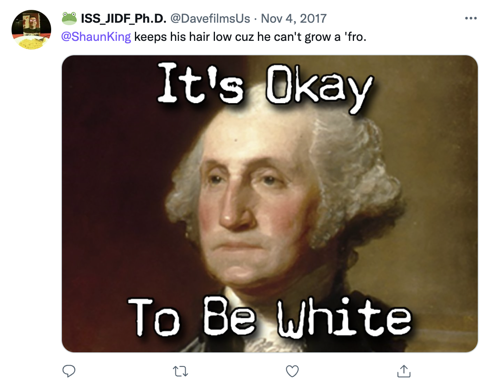Open the author's round profile avatar
The height and width of the screenshot is (387, 491).
pos(31,30)
